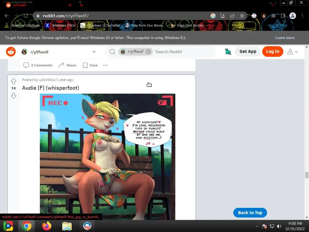Click the colorful Start icon on taskbar
The height and width of the screenshot is (232, 309).
click(8, 226)
